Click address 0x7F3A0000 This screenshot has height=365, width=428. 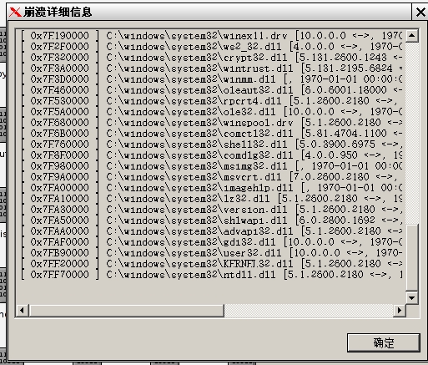59,68
